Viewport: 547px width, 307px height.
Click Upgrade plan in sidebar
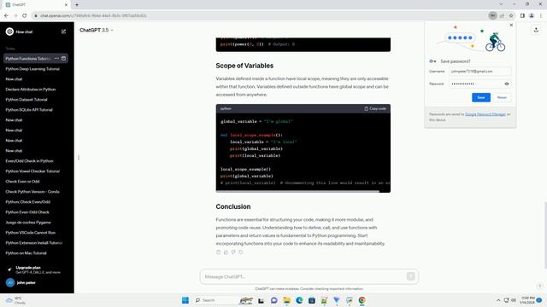[x=36, y=269]
